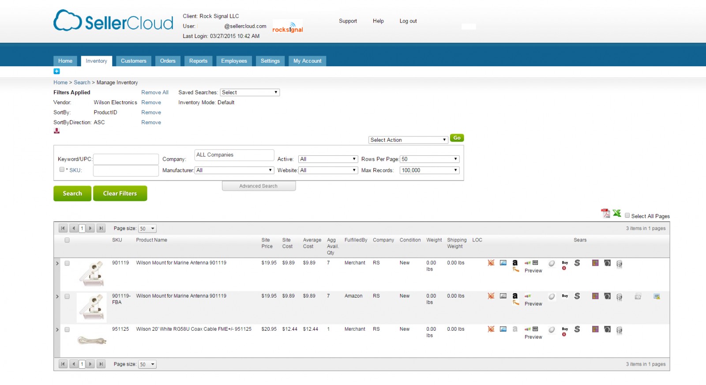Screen dimensions: 706x385
Task: Open the Inventory tab
Action: click(x=96, y=61)
